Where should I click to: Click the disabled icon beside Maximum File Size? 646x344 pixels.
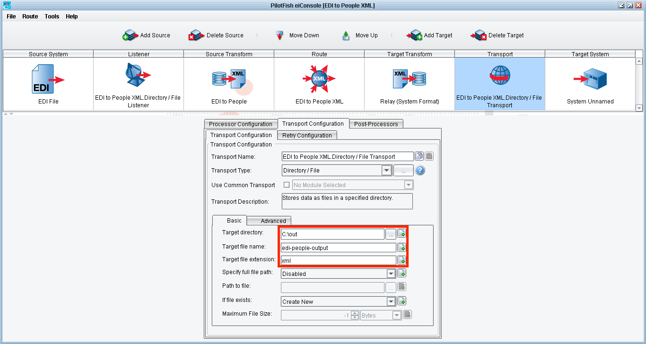tap(407, 315)
